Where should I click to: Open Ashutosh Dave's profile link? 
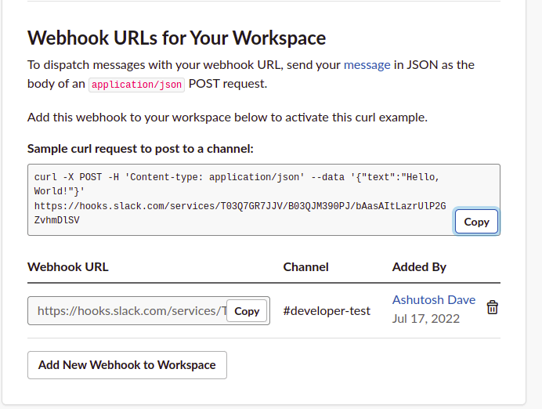click(x=433, y=300)
